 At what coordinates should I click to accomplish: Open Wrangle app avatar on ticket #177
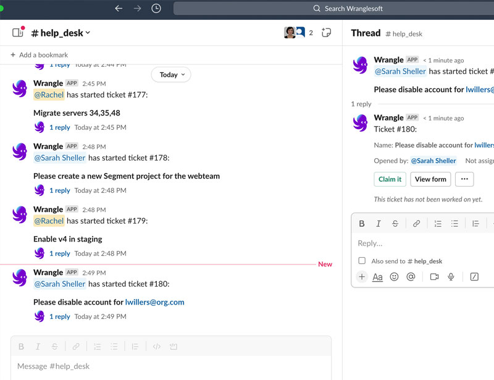(20, 88)
